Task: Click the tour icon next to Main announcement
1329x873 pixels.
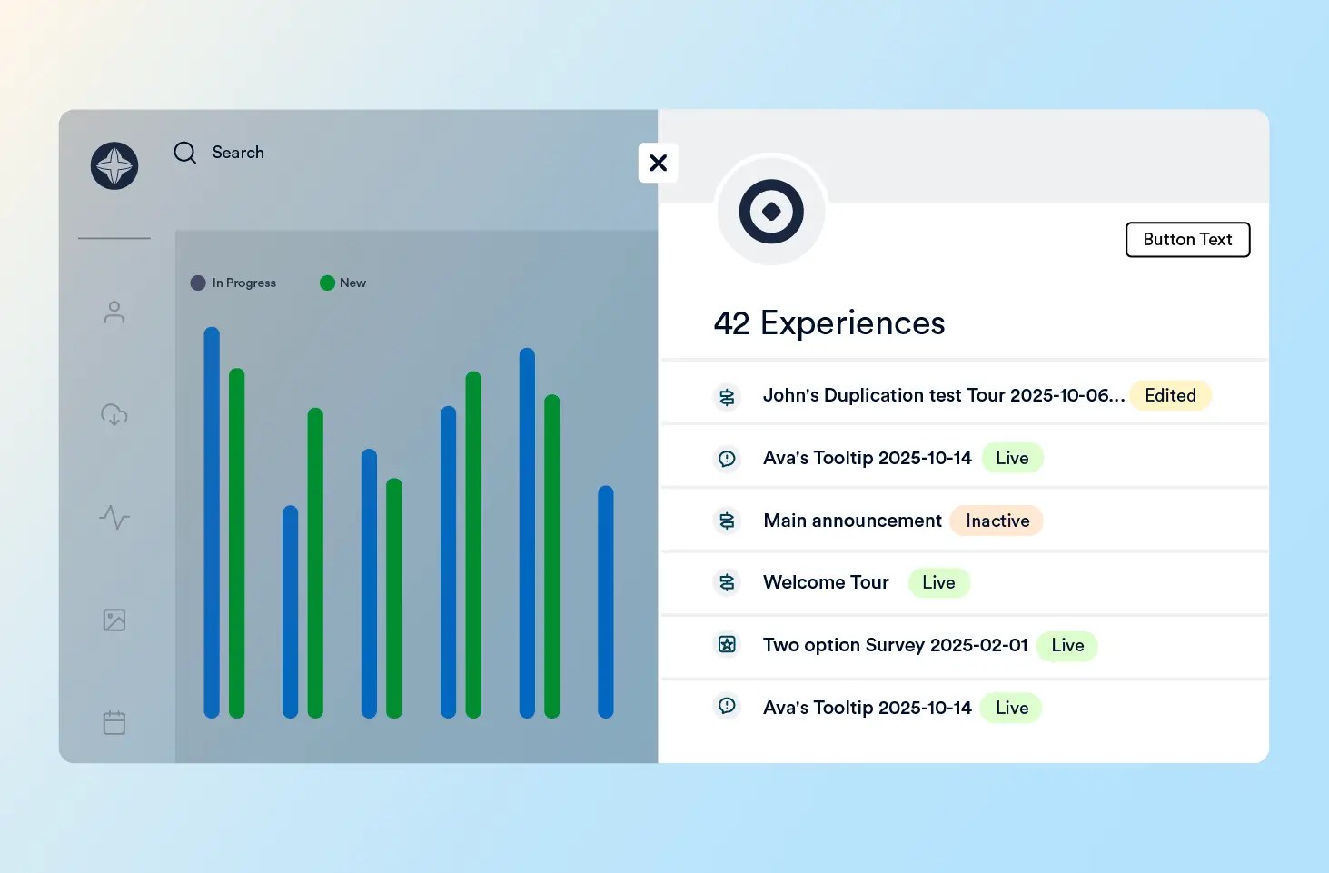Action: click(x=727, y=521)
